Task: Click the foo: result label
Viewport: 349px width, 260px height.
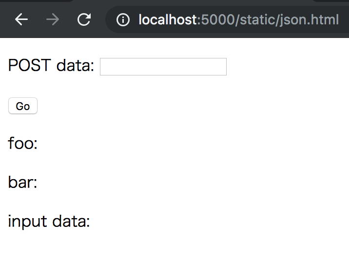Action: click(x=23, y=143)
